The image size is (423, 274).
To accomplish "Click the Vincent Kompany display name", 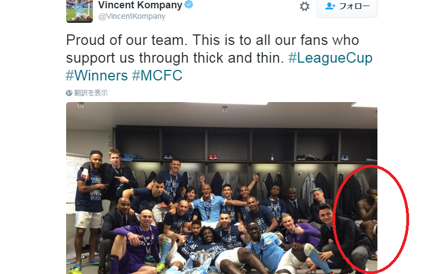I will (140, 5).
